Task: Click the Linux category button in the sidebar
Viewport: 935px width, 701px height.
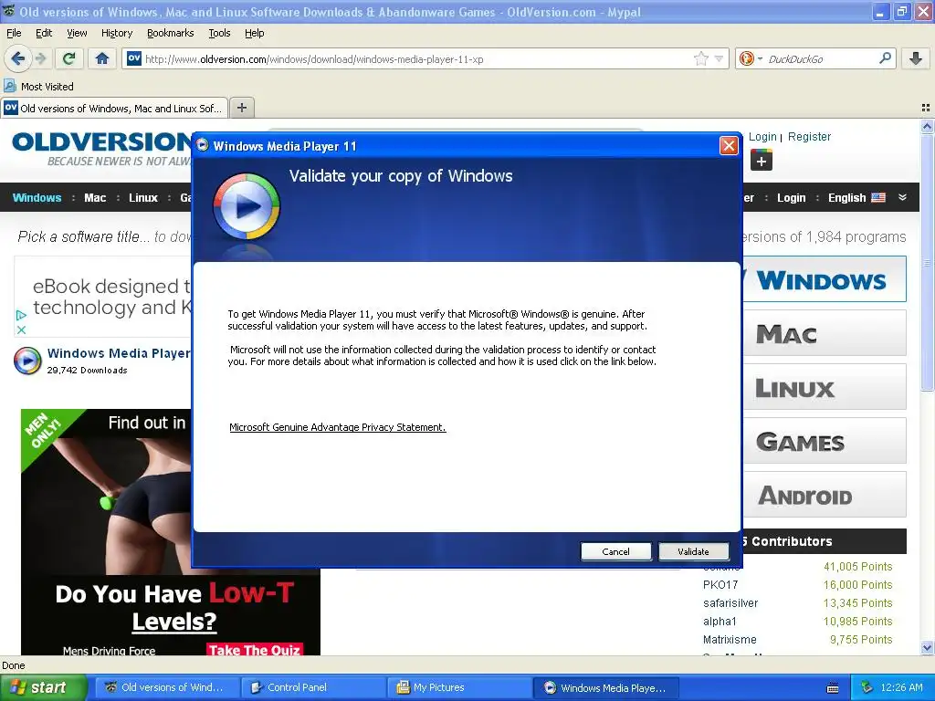Action: [825, 387]
